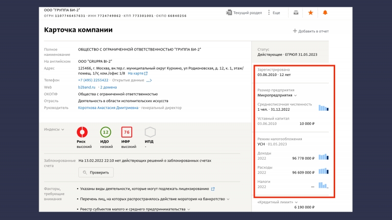The height and width of the screenshot is (220, 392).
Task: Click 'Добавить в отчет' button
Action: coord(311,31)
